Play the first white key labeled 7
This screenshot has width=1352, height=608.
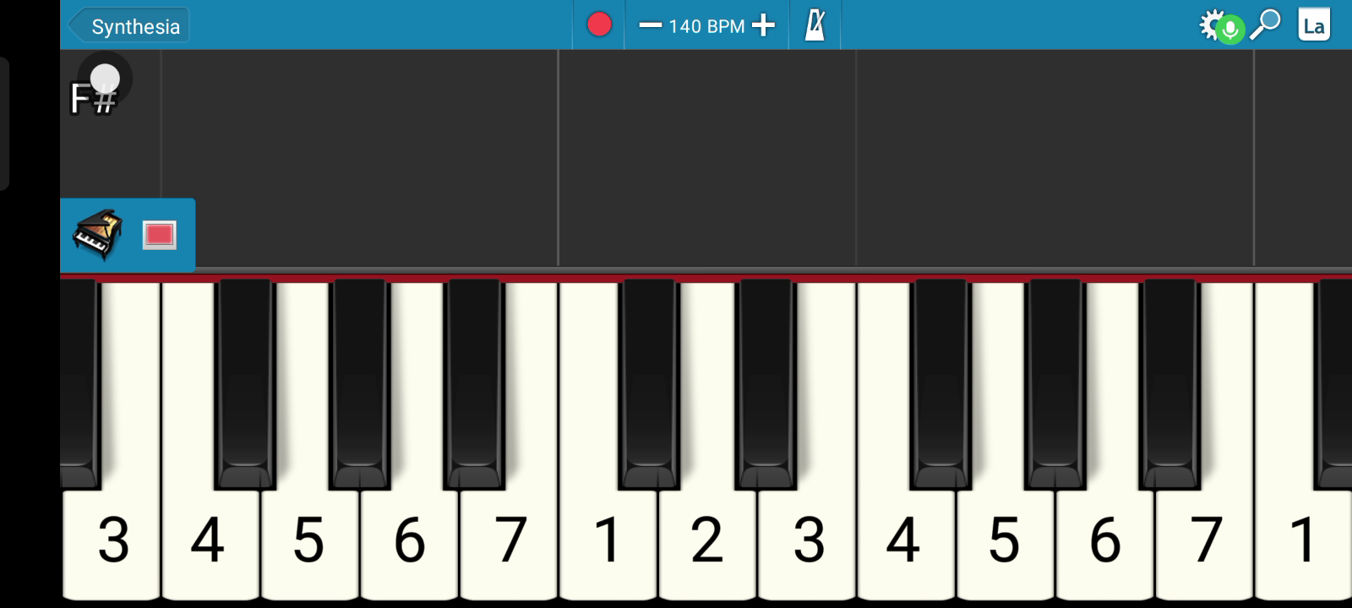(x=509, y=540)
